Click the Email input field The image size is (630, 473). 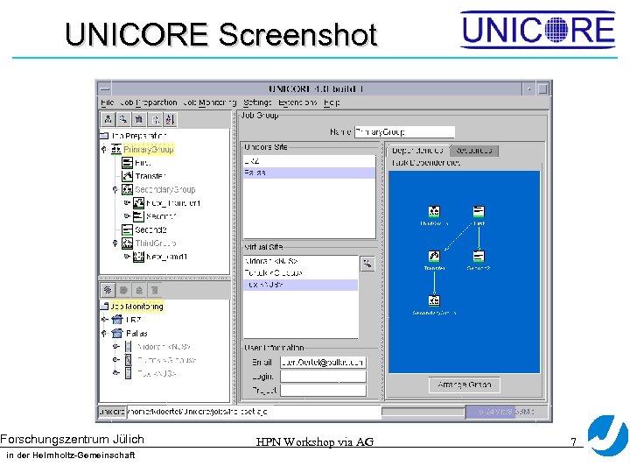(x=323, y=363)
